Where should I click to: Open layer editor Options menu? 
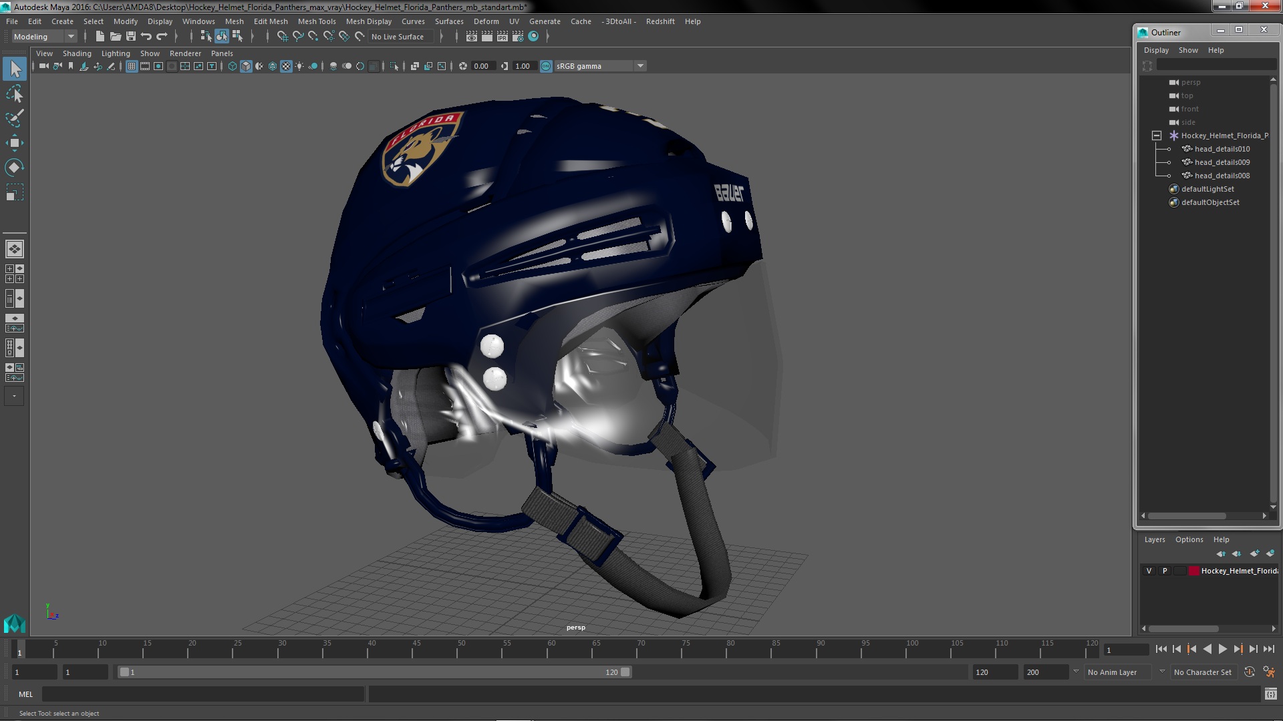[1189, 539]
